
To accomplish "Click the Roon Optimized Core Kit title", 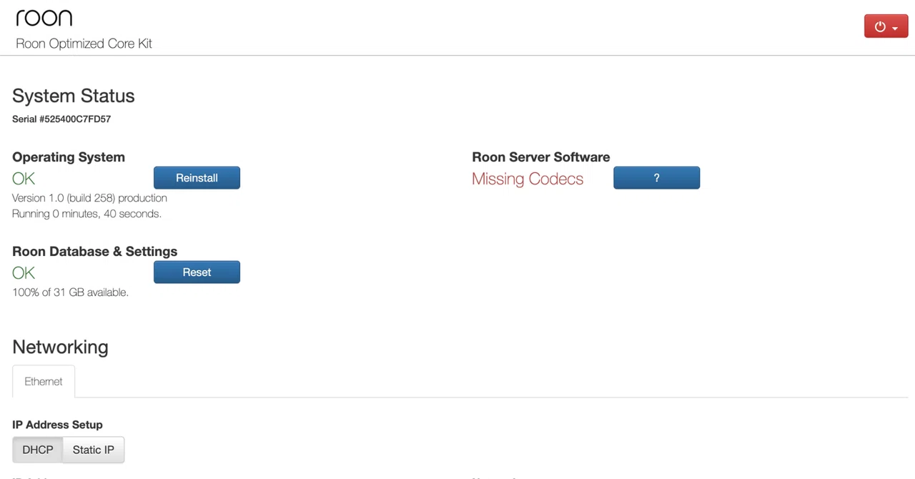I will pyautogui.click(x=84, y=44).
